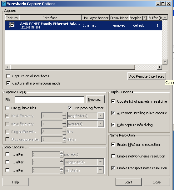
Task: Uncheck Hide capture info dialog
Action: [x=113, y=125]
